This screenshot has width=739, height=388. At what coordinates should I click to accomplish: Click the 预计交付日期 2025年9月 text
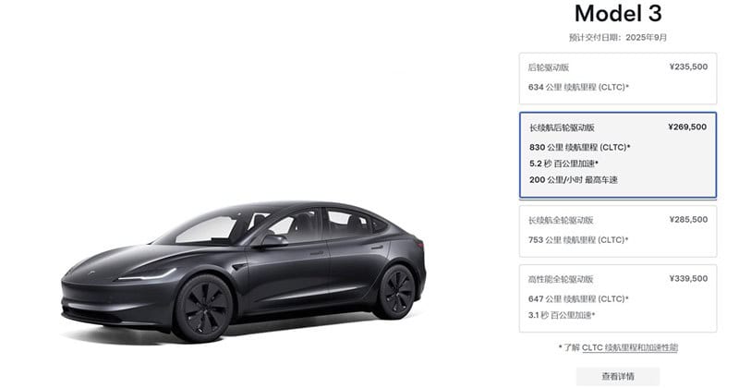(618, 37)
